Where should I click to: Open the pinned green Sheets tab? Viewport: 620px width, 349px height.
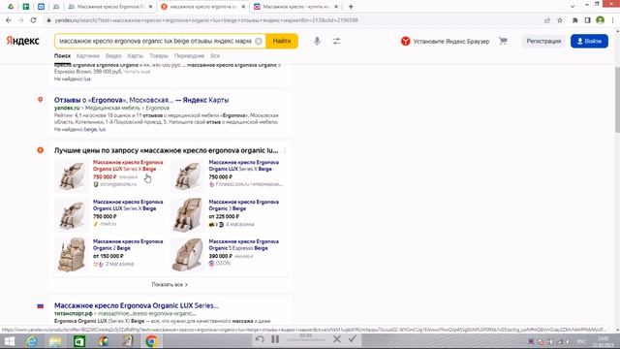[26, 7]
